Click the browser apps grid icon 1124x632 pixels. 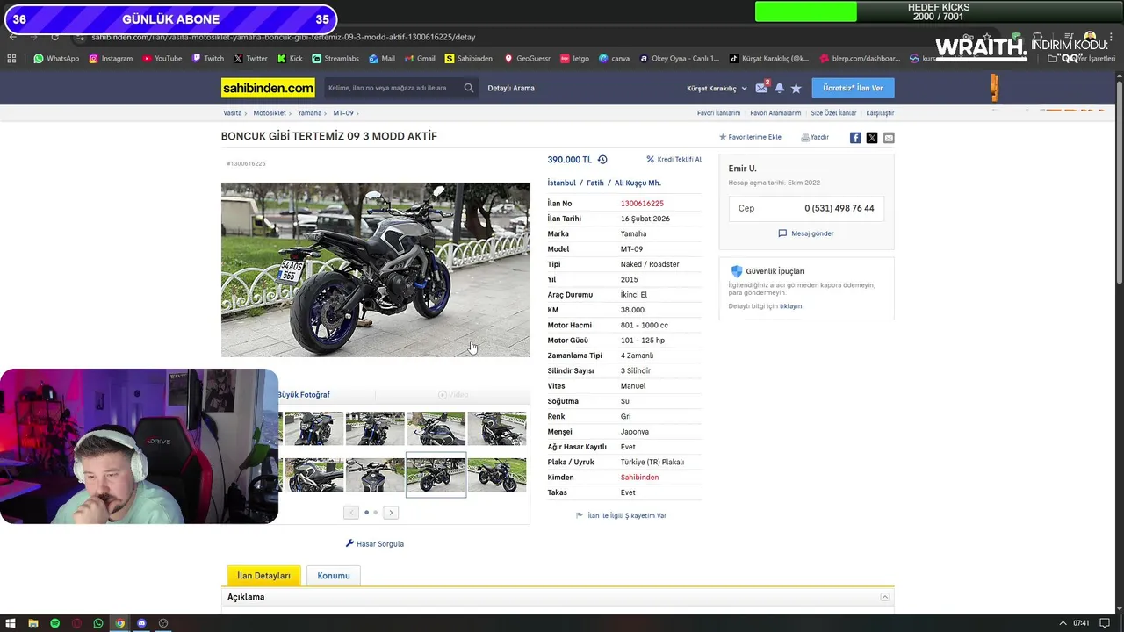11,59
